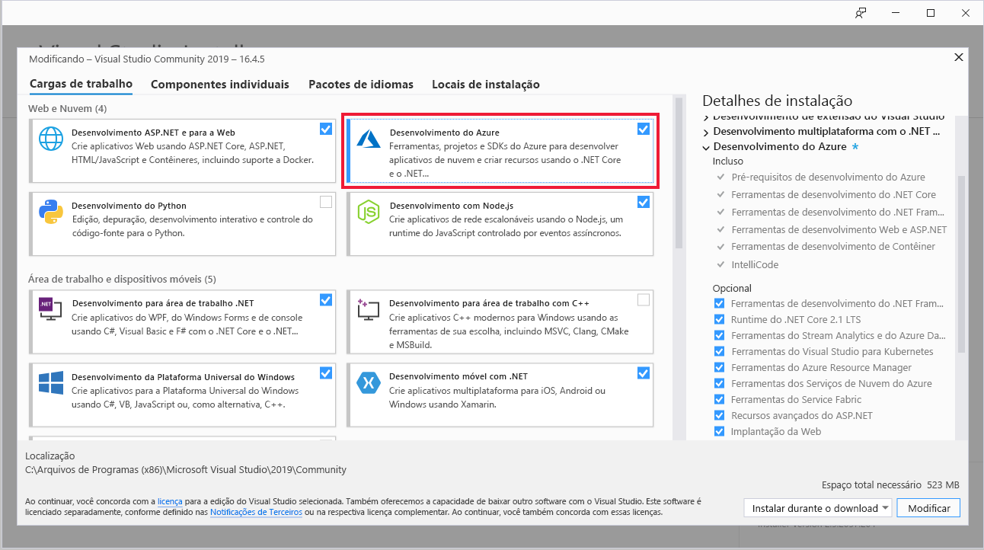Click the Espaço total necessário 523 MB text
The height and width of the screenshot is (550, 984).
click(890, 484)
